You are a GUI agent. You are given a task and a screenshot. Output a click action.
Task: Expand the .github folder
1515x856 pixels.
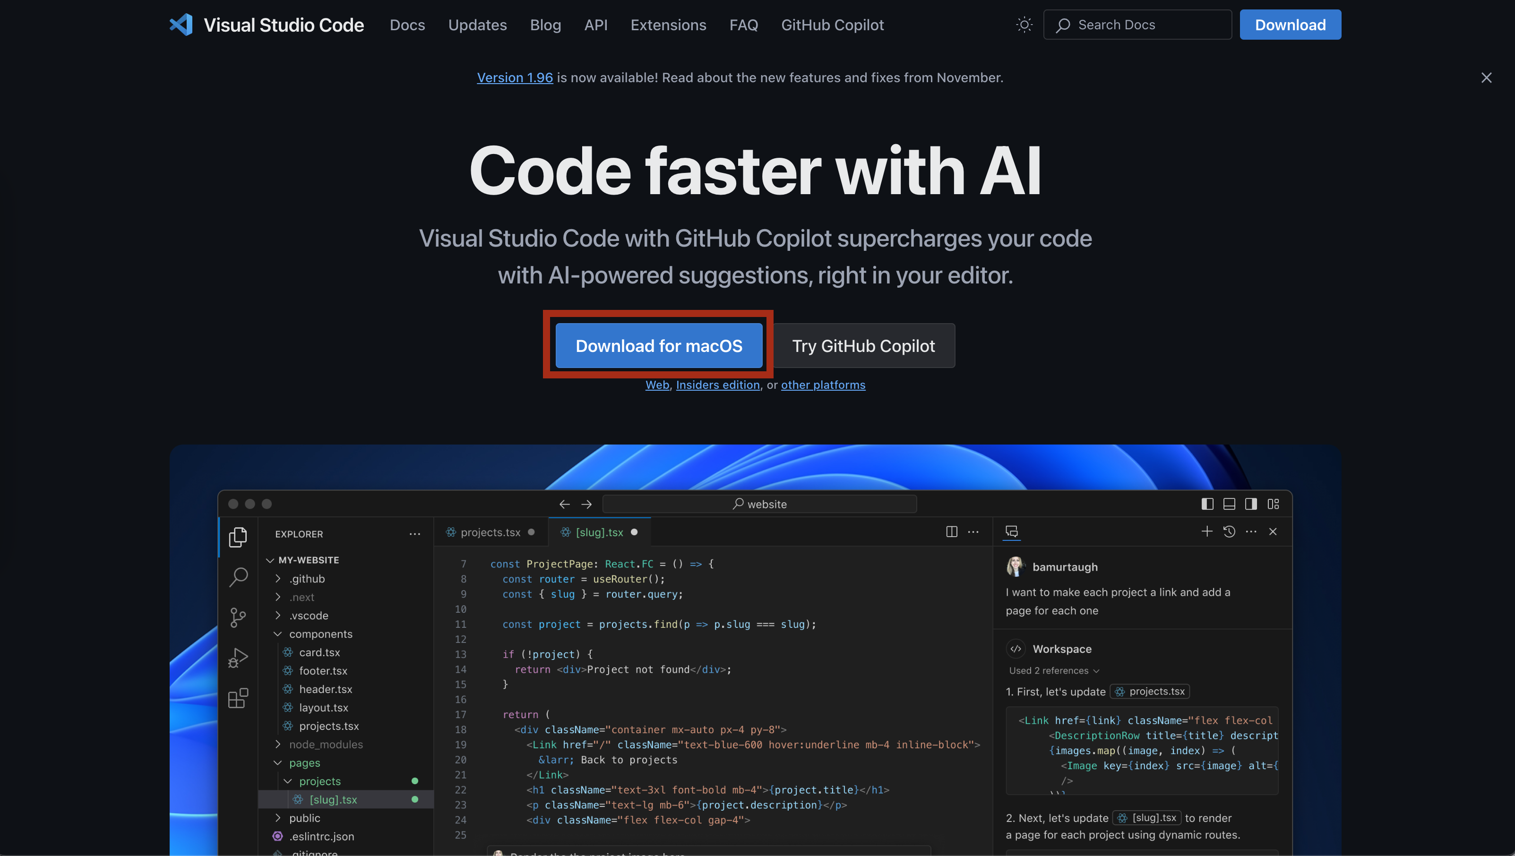(x=278, y=579)
